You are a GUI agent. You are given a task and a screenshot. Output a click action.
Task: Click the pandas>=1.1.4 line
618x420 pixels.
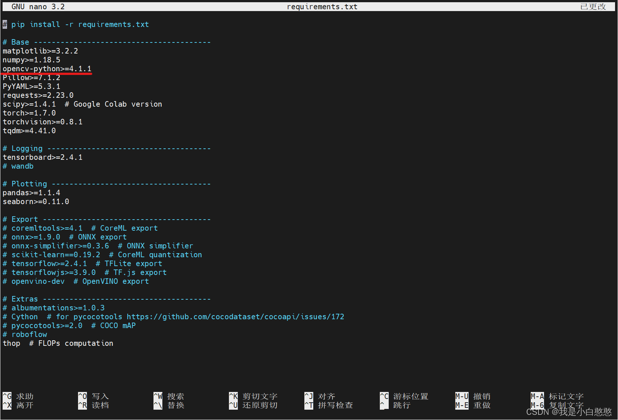tap(31, 193)
